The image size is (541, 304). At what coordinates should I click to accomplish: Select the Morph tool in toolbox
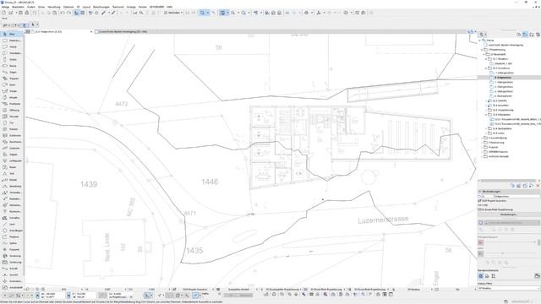11,98
